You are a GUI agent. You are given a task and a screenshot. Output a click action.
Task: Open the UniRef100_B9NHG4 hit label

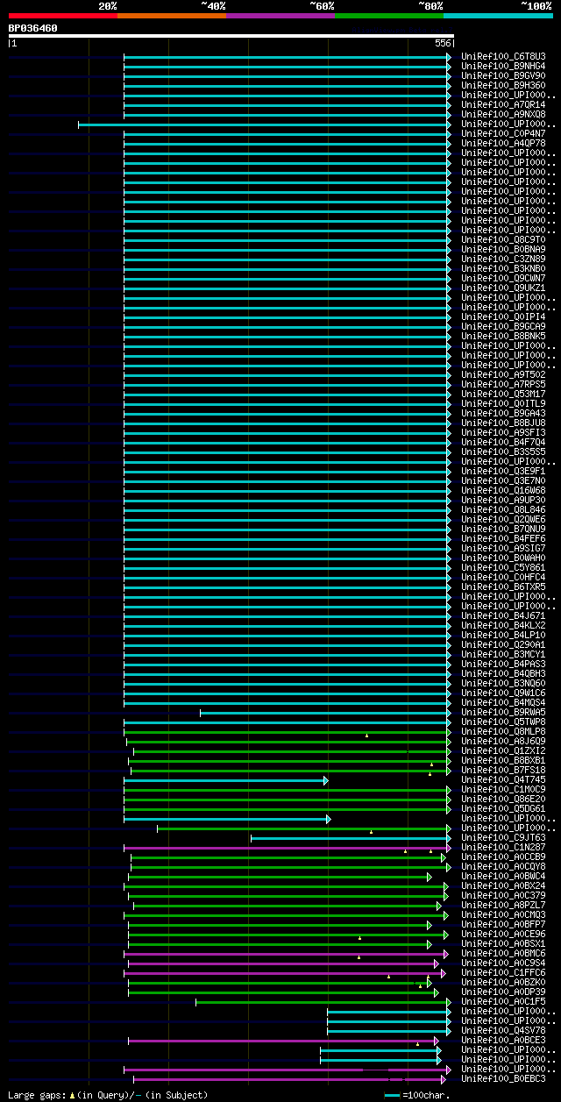pyautogui.click(x=503, y=66)
